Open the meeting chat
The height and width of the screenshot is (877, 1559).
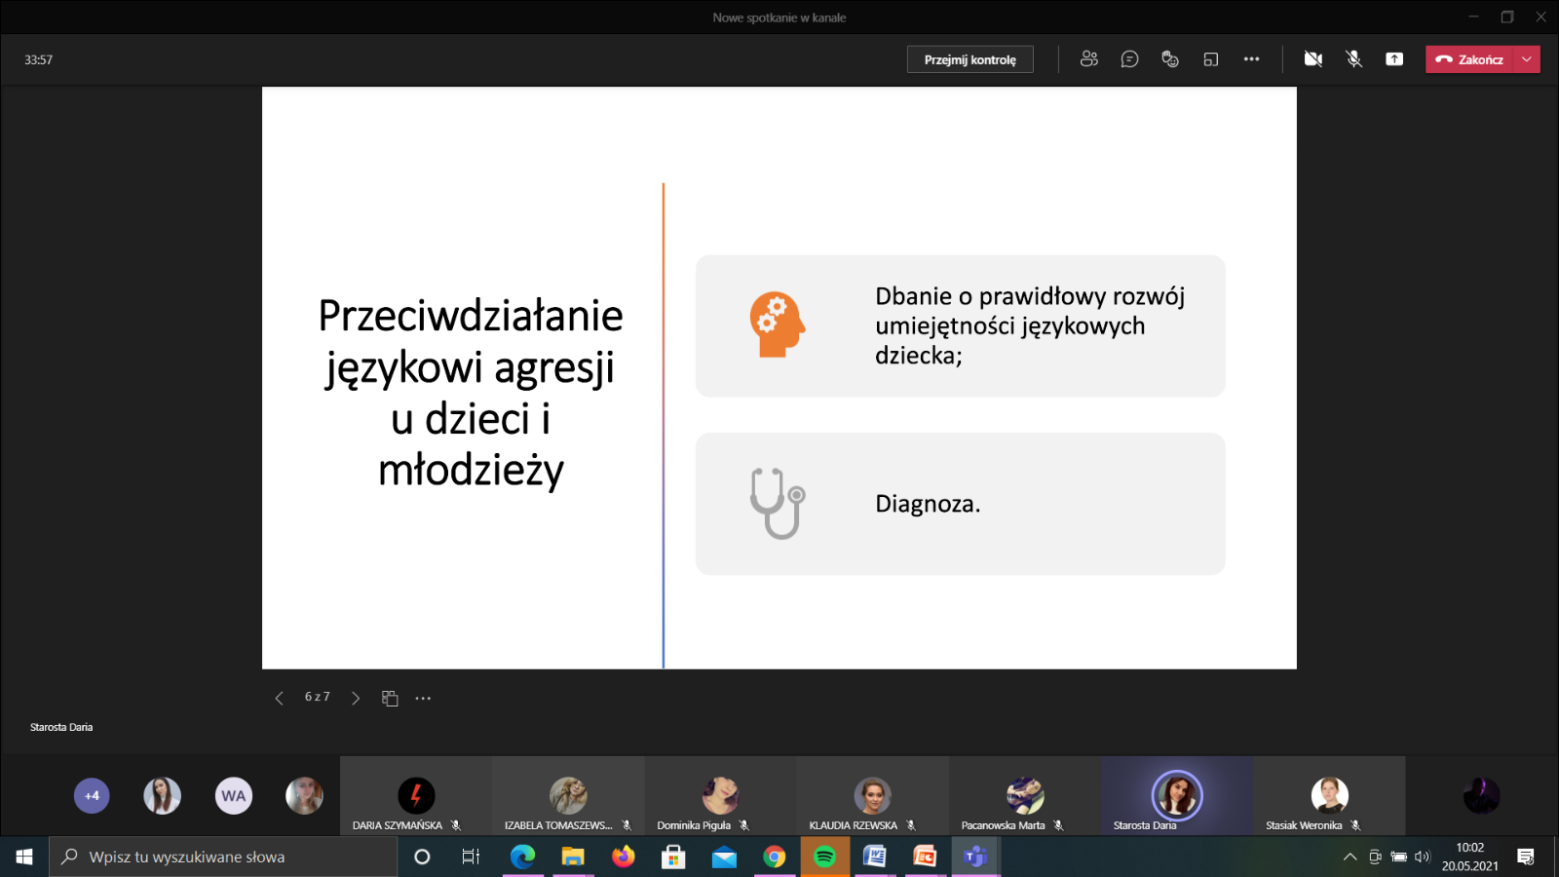1129,59
